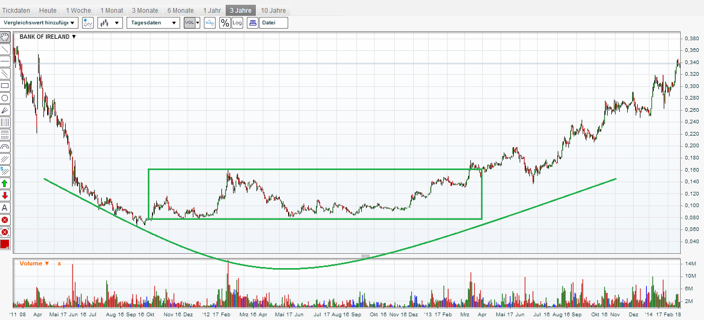Click the add indicator icon with plus

tap(88, 23)
